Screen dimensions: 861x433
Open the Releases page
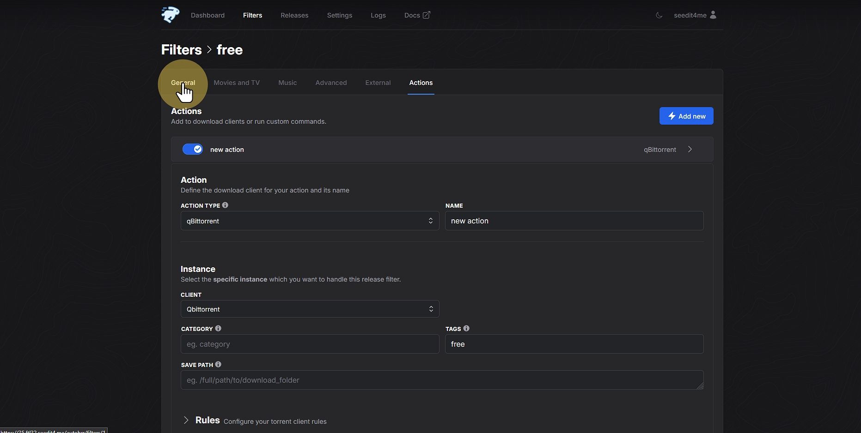pyautogui.click(x=294, y=15)
